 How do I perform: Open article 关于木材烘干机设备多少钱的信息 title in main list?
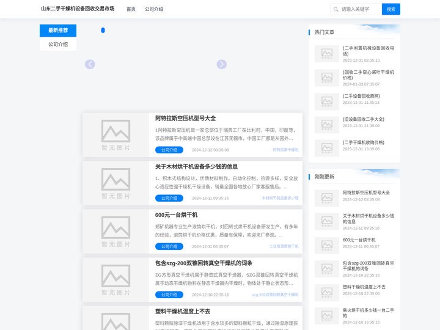(x=196, y=167)
